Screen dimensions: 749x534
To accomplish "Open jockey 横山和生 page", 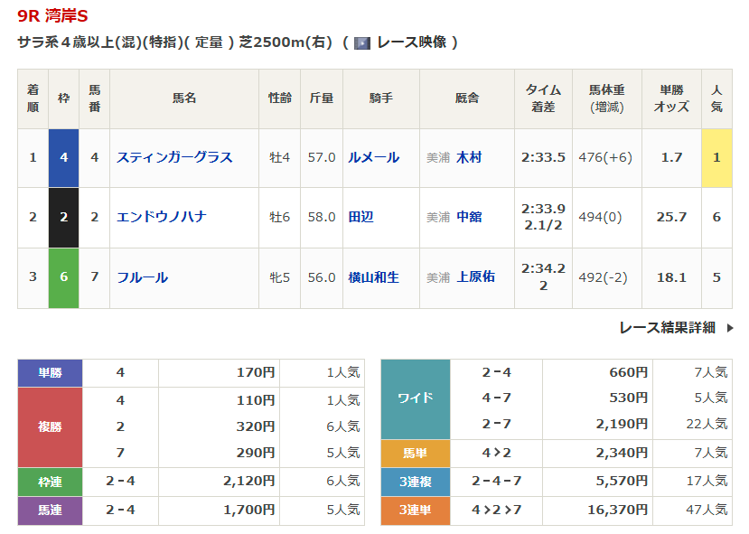I will tap(373, 277).
